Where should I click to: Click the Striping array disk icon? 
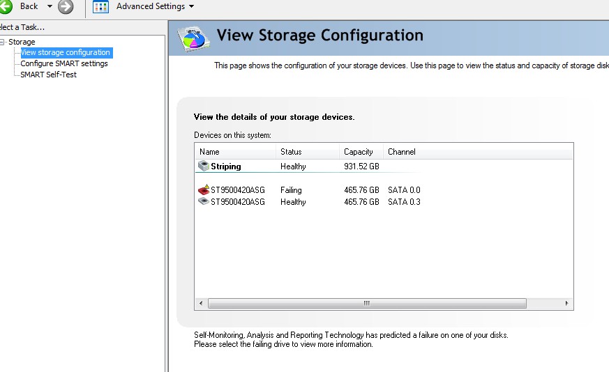click(204, 166)
